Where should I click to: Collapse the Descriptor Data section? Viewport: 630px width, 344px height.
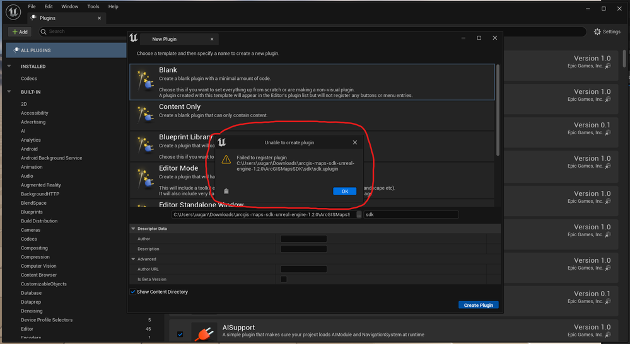click(x=133, y=229)
